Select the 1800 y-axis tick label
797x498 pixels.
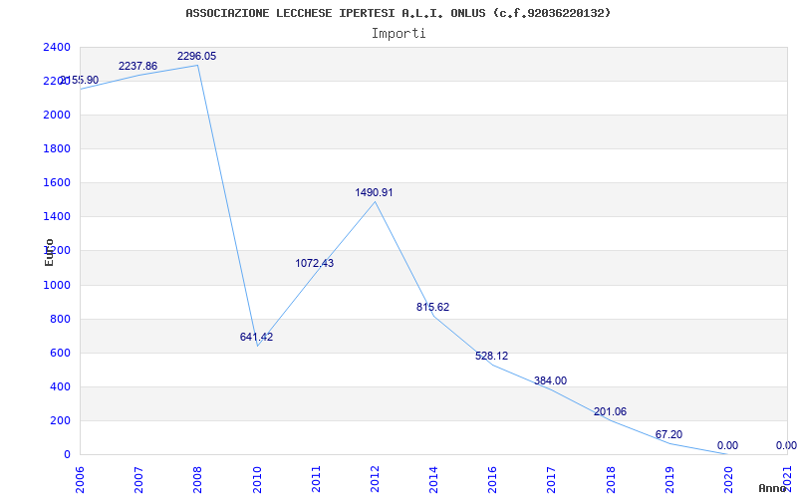(57, 148)
